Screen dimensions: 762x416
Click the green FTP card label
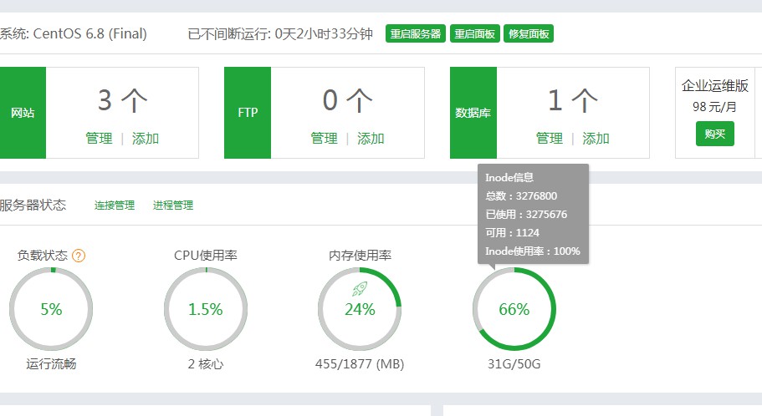click(248, 113)
